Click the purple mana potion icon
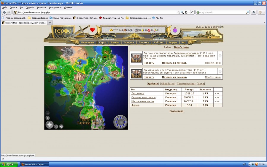 pos(175,30)
